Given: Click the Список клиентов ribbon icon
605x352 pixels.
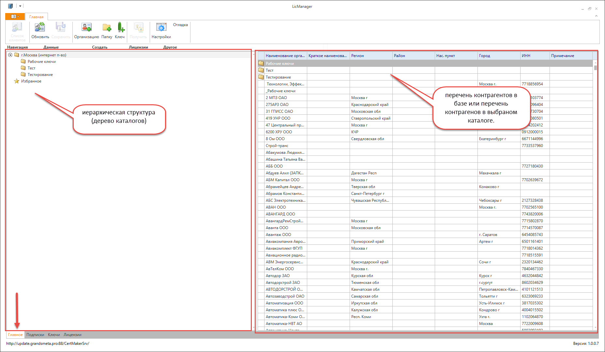Looking at the screenshot, I should pos(17,28).
